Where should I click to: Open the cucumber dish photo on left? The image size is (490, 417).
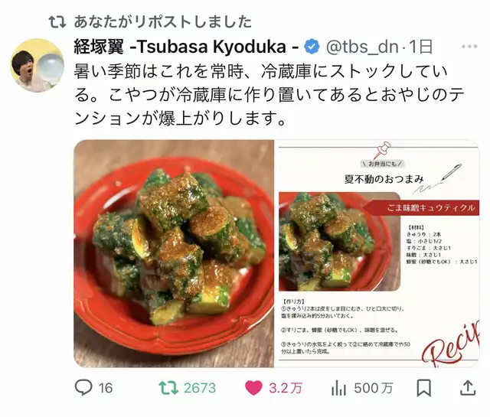point(174,253)
